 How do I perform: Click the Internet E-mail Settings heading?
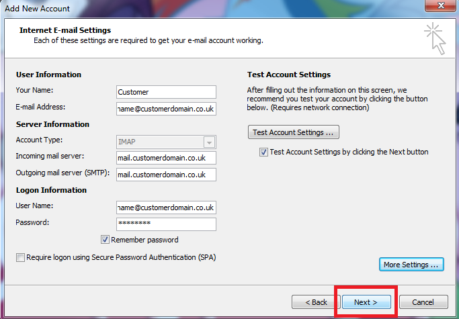pyautogui.click(x=65, y=30)
